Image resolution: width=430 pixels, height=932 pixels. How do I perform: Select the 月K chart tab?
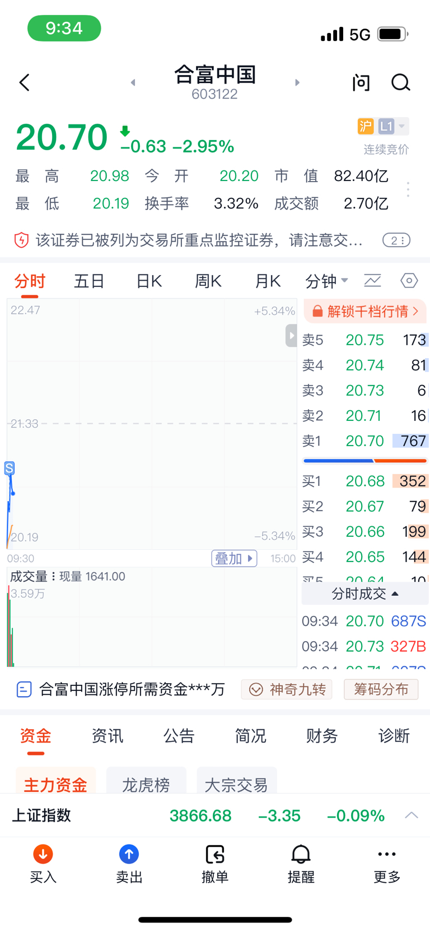[268, 281]
